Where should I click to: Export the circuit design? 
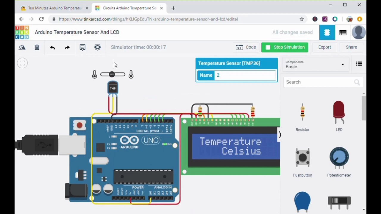point(324,47)
